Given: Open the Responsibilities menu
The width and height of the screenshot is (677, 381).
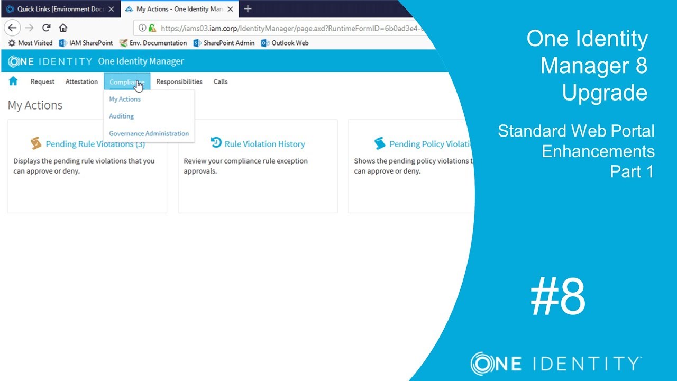Looking at the screenshot, I should (x=179, y=81).
